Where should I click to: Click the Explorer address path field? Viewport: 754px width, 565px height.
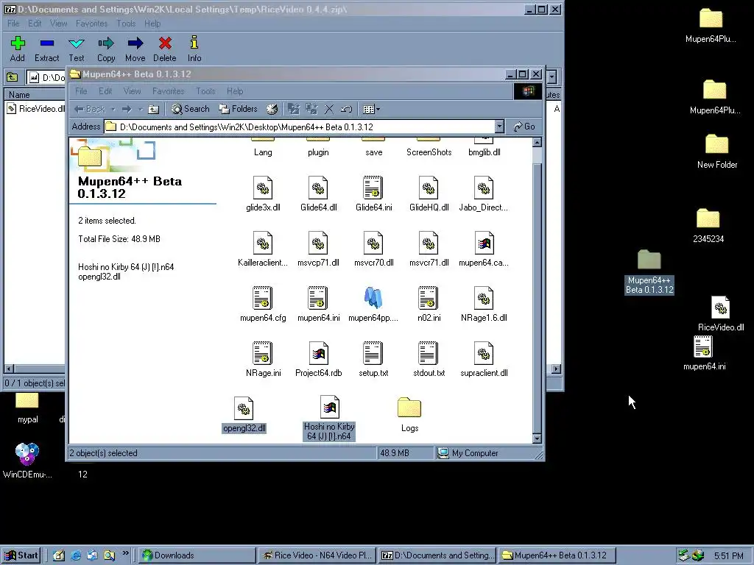(299, 127)
